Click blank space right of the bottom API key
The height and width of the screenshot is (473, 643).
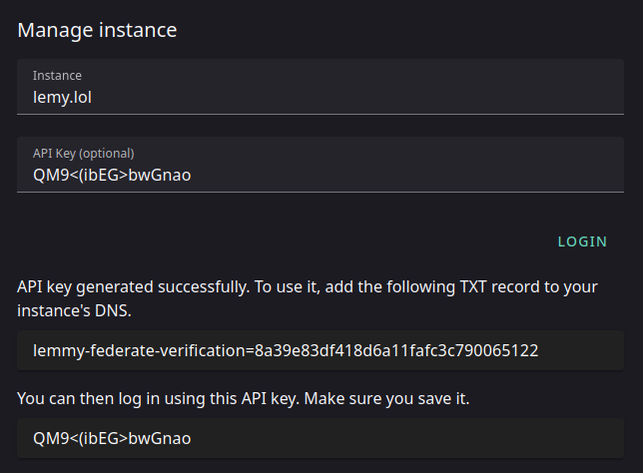[x=406, y=438]
